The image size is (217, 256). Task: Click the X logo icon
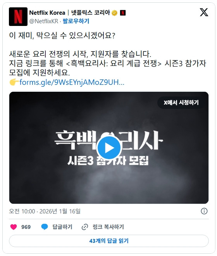click(204, 12)
